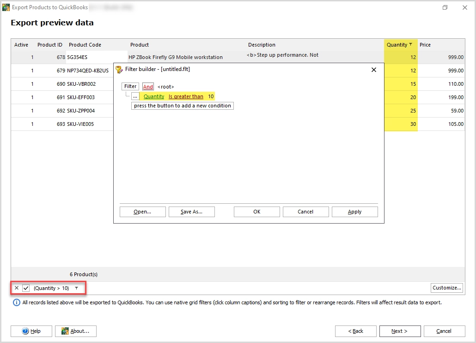Screen dimensions: 476x343
Task: Sort by the Product Code column header
Action: point(85,45)
